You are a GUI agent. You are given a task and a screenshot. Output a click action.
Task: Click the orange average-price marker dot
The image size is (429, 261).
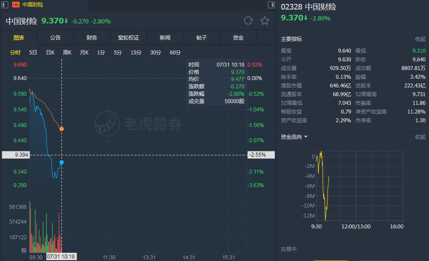[x=61, y=129]
